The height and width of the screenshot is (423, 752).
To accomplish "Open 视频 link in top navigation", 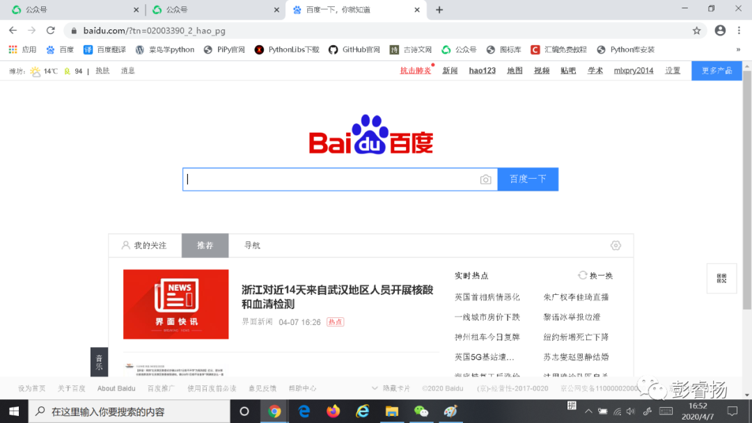I will click(542, 70).
